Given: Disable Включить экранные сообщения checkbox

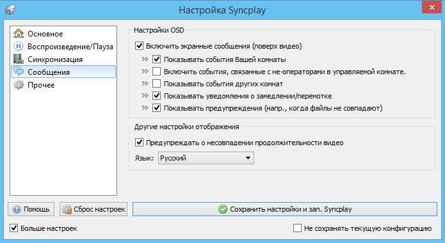Looking at the screenshot, I should click(x=139, y=46).
